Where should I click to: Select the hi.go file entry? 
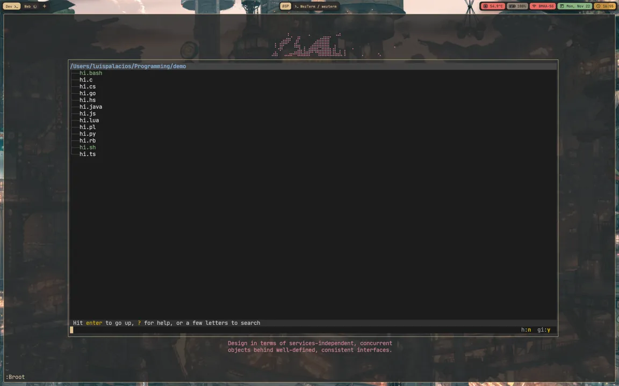[x=88, y=93]
